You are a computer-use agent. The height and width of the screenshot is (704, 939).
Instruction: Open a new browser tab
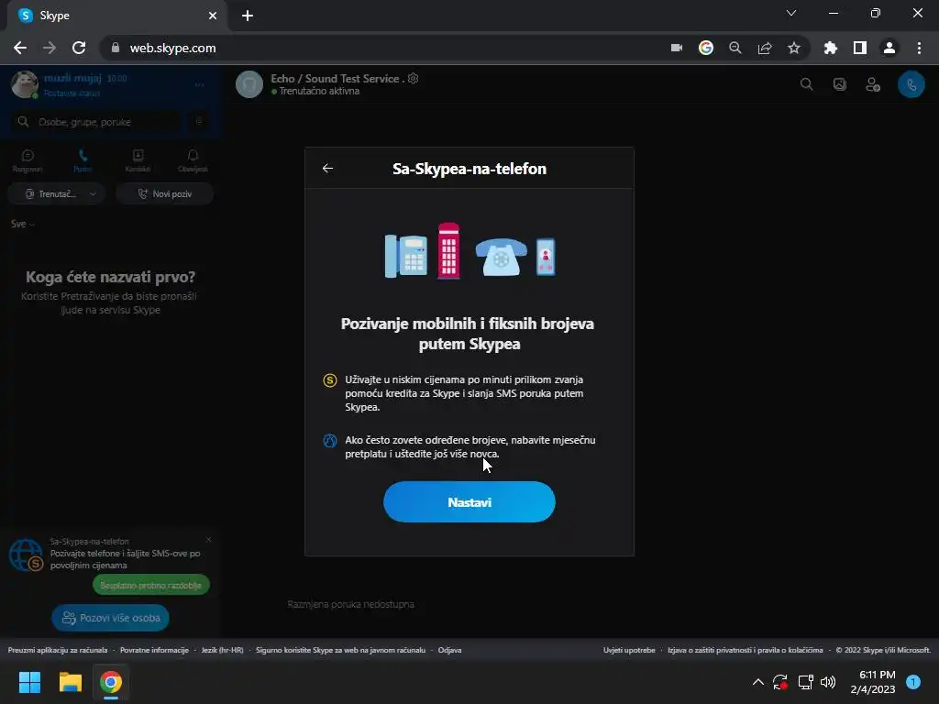pos(248,16)
